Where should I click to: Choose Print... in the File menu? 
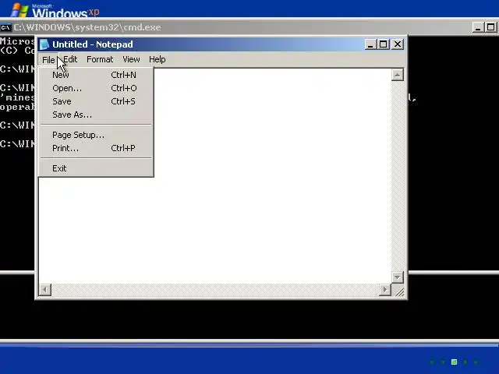click(x=96, y=148)
